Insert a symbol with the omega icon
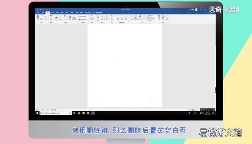This screenshot has width=252, height=144. (x=163, y=18)
